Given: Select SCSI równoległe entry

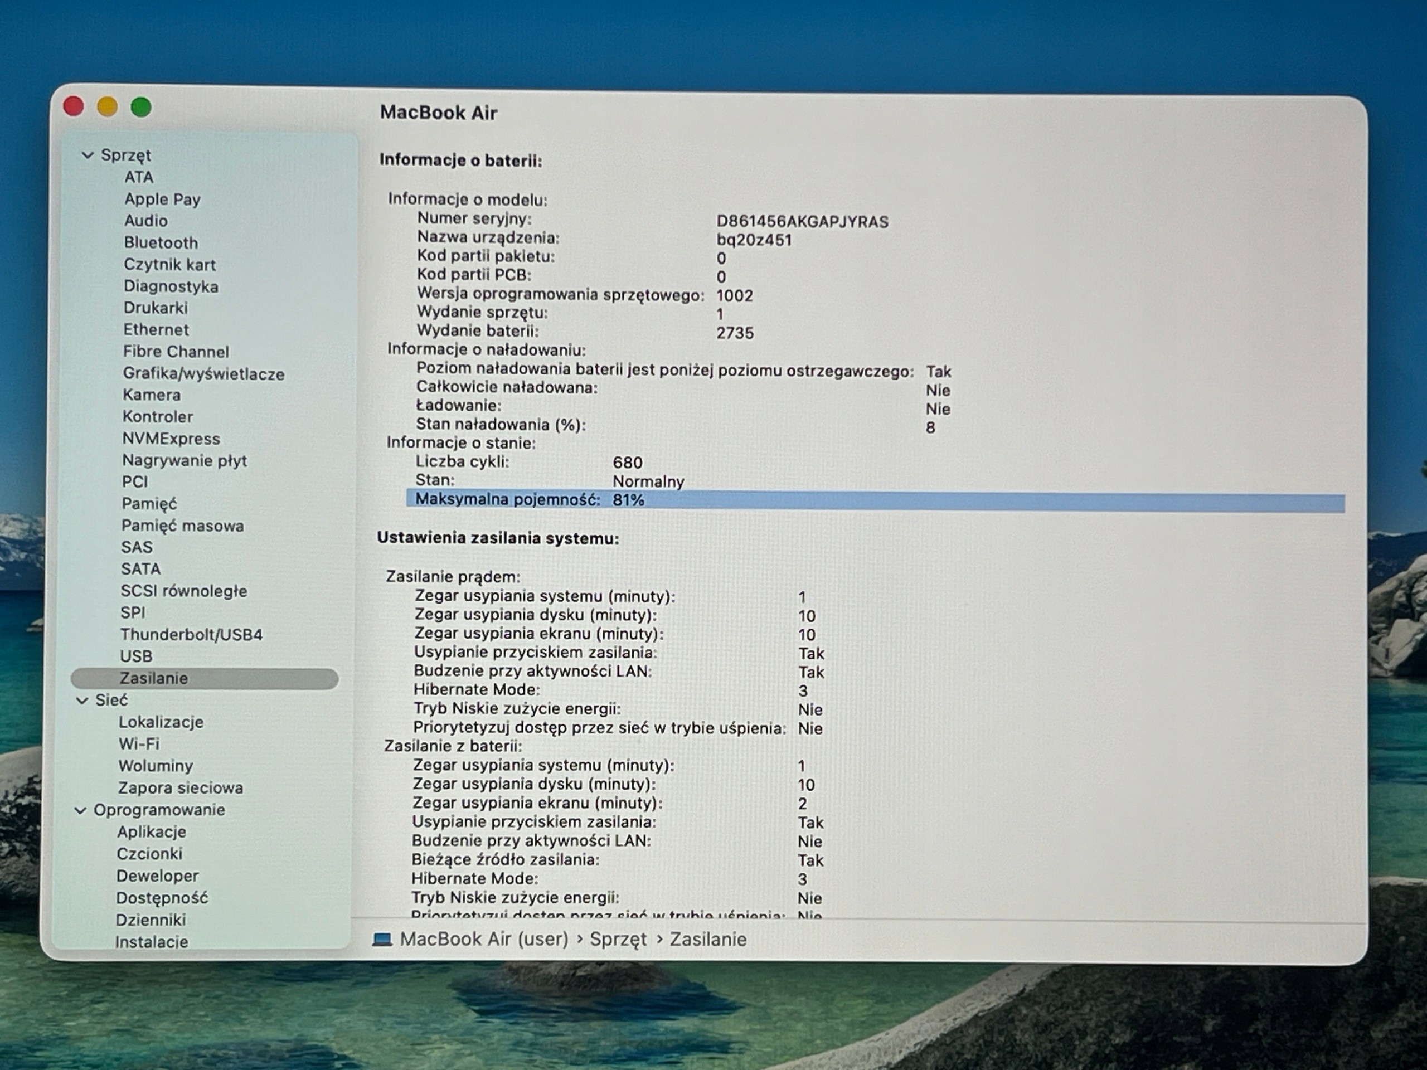Looking at the screenshot, I should pyautogui.click(x=184, y=591).
